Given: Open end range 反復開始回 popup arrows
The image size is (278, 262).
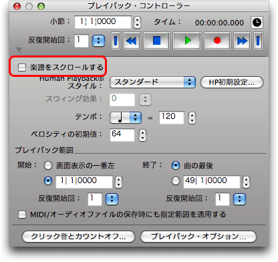Looking at the screenshot, I should 239,199.
